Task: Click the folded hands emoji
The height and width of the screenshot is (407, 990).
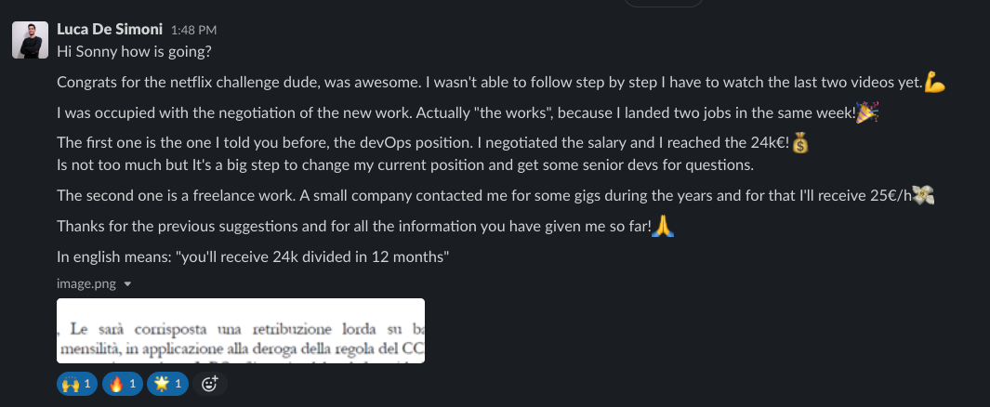Action: coord(663,226)
